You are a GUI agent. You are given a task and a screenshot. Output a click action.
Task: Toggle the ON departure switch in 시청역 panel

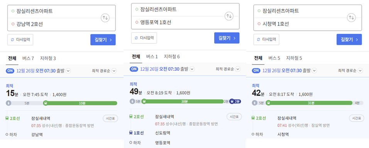pos(256,71)
